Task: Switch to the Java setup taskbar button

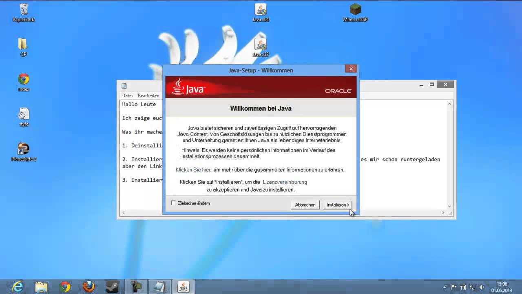Action: (184, 286)
